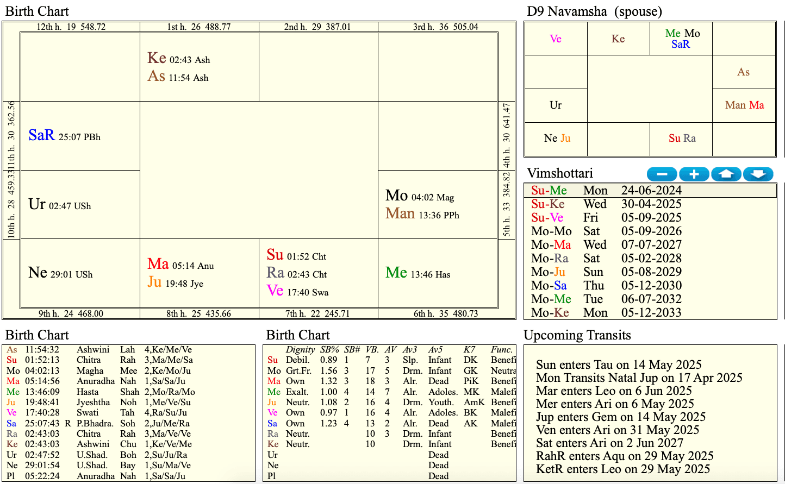Click 'RahR enters Aqu on 29 May 2025'
This screenshot has width=785, height=484.
point(625,456)
